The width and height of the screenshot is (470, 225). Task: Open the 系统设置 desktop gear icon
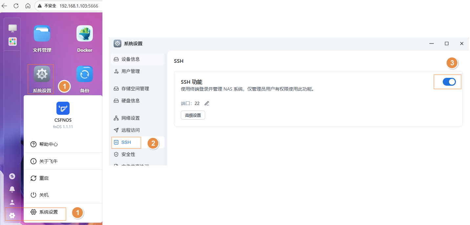[x=42, y=74]
